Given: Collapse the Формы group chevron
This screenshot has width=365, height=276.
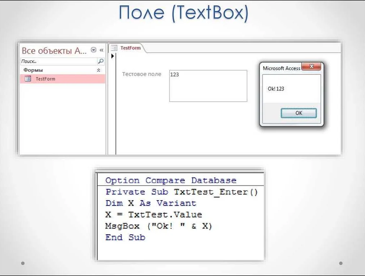Looking at the screenshot, I should click(99, 70).
